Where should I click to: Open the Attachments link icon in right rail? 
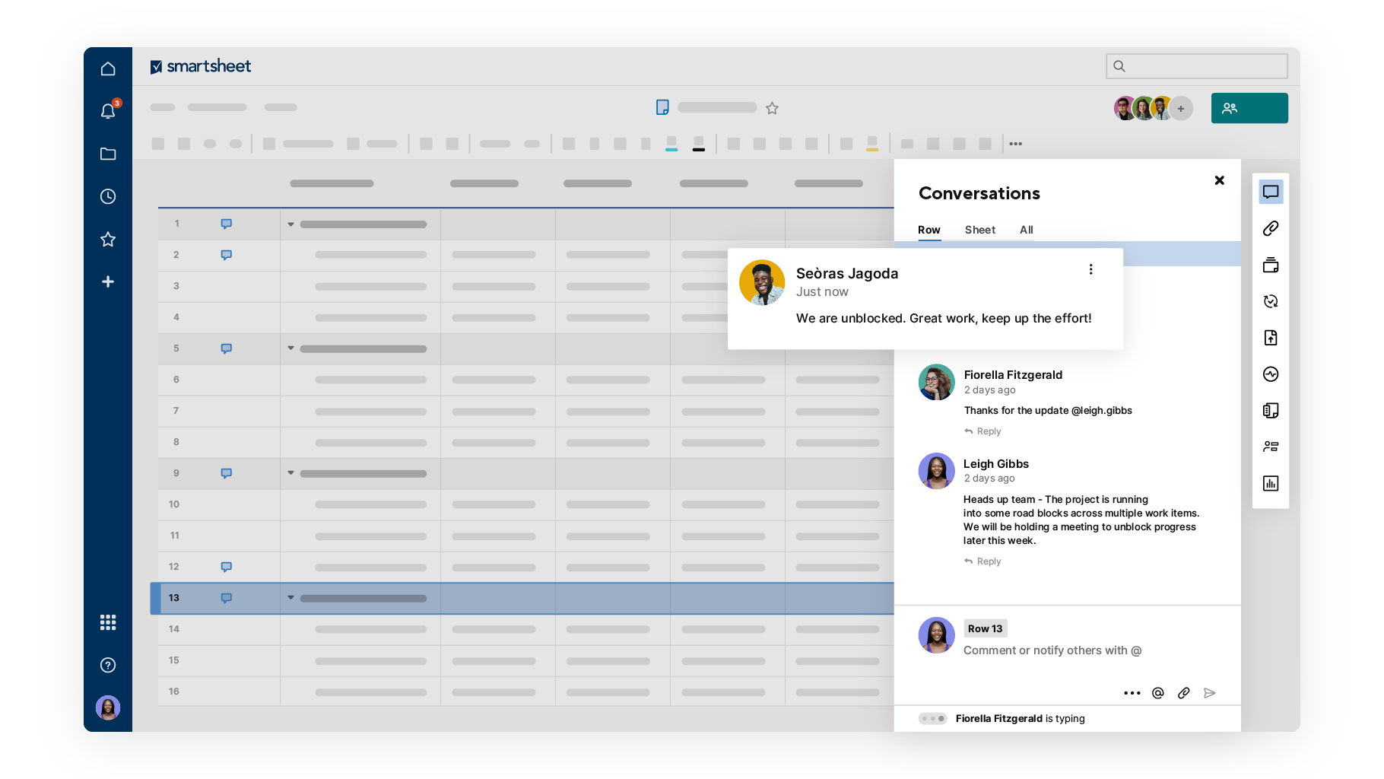click(x=1270, y=228)
